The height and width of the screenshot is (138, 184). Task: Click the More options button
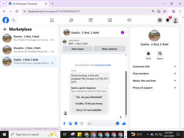pyautogui.click(x=109, y=49)
